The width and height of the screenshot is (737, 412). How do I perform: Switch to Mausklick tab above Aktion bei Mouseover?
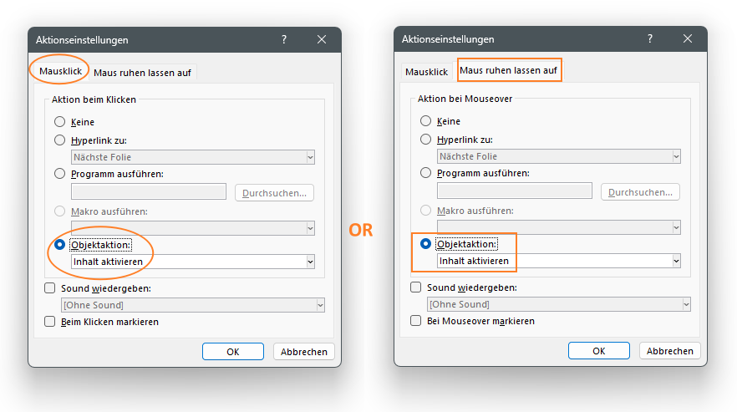point(426,72)
